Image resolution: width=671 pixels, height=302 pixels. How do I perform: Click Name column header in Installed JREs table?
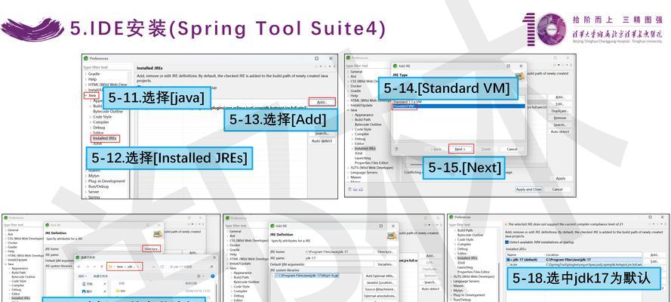point(525,255)
